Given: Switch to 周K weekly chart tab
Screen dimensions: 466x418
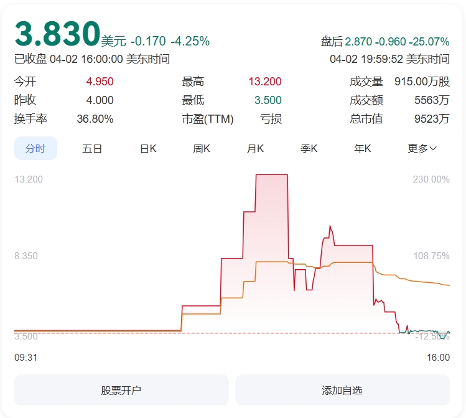Looking at the screenshot, I should [x=202, y=148].
